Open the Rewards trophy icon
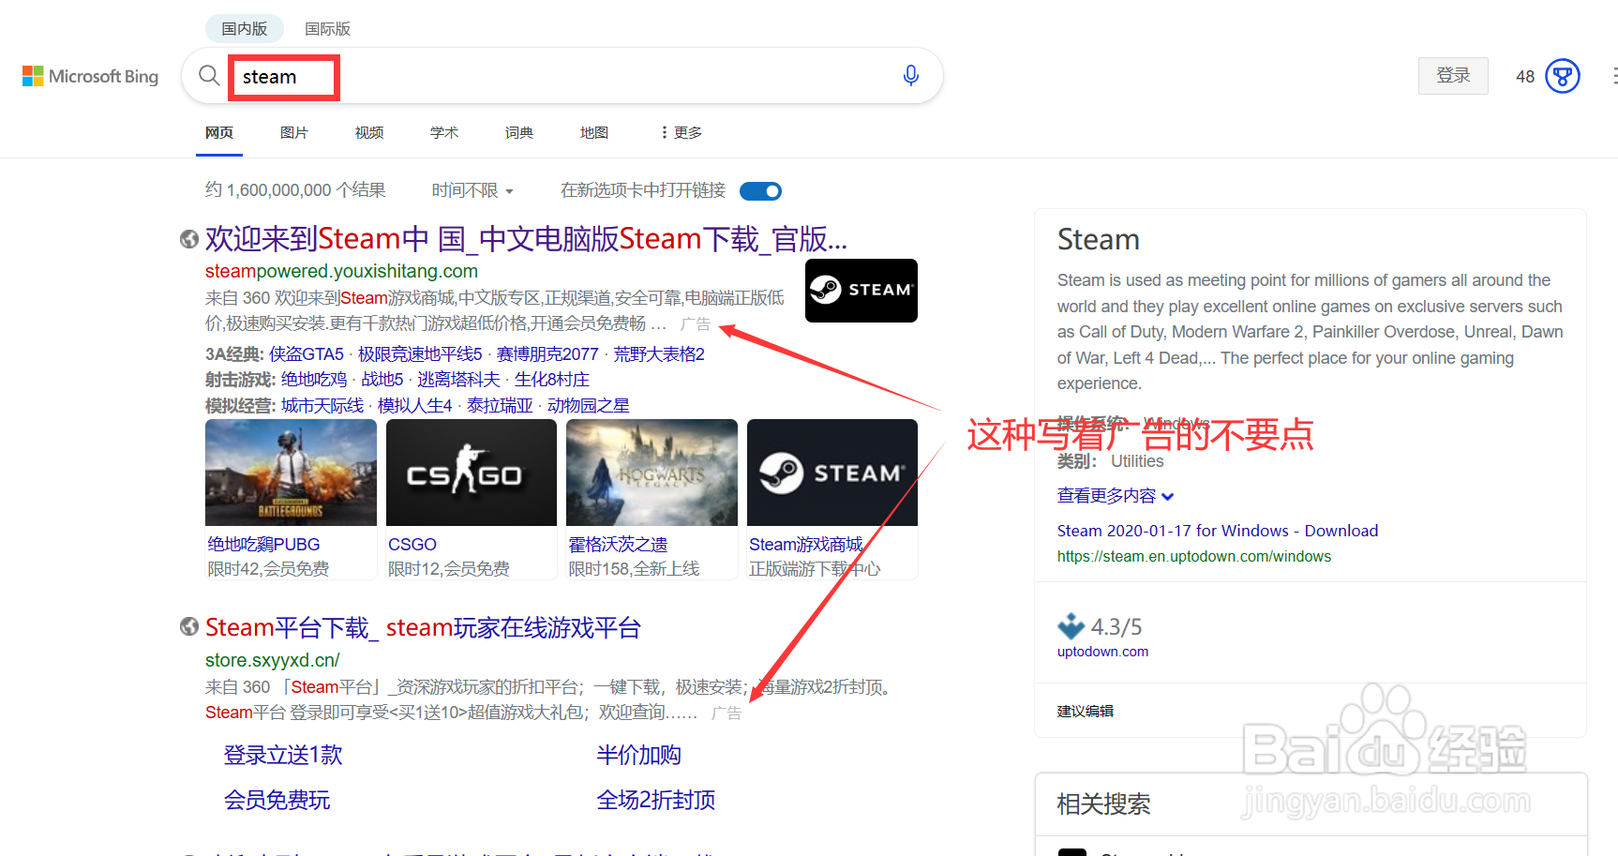 1563,76
